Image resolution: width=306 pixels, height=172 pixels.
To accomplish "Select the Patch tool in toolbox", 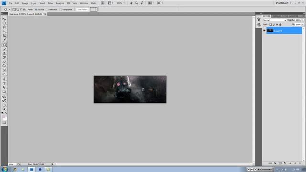I will point(4,45).
